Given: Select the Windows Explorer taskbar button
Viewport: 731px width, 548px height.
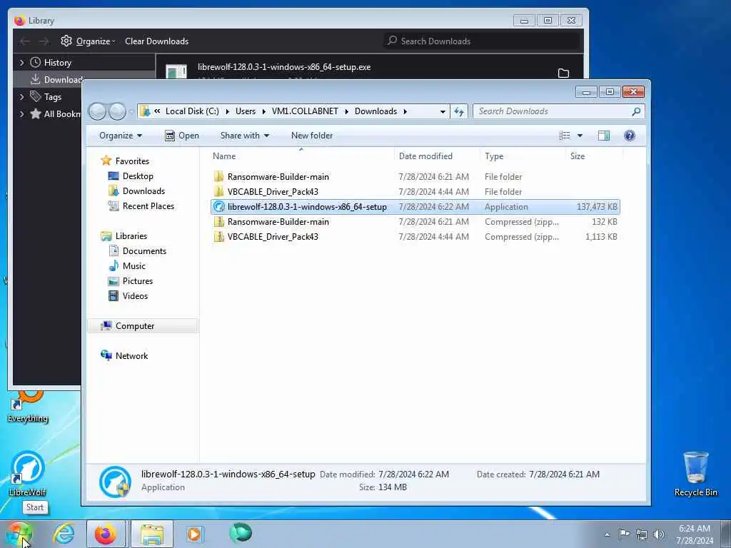Looking at the screenshot, I should point(152,534).
